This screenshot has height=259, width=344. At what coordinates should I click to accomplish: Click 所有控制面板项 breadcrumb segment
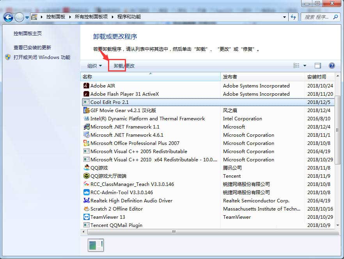coord(91,17)
